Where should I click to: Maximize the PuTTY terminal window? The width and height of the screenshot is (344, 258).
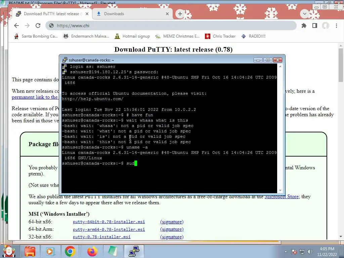[268, 60]
